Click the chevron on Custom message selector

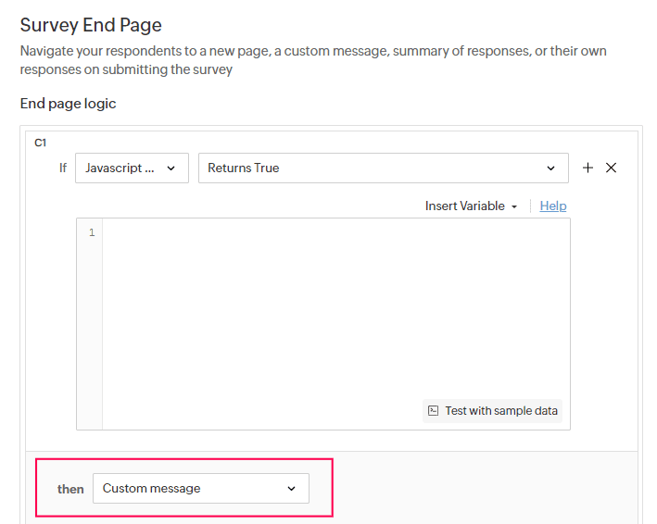291,488
